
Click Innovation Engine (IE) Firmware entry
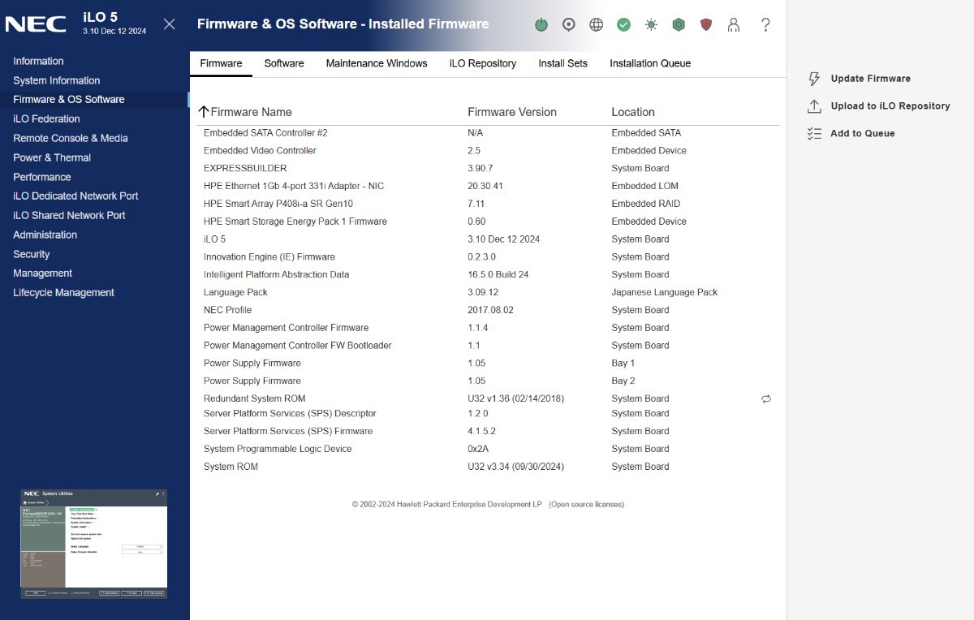[269, 257]
